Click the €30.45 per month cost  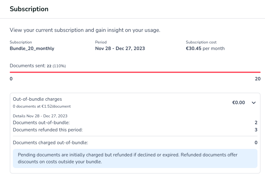205,48
